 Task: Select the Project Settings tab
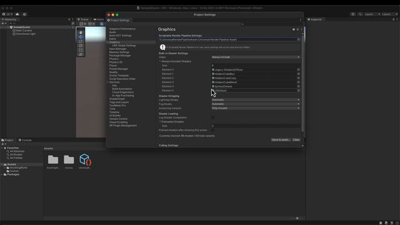click(118, 20)
